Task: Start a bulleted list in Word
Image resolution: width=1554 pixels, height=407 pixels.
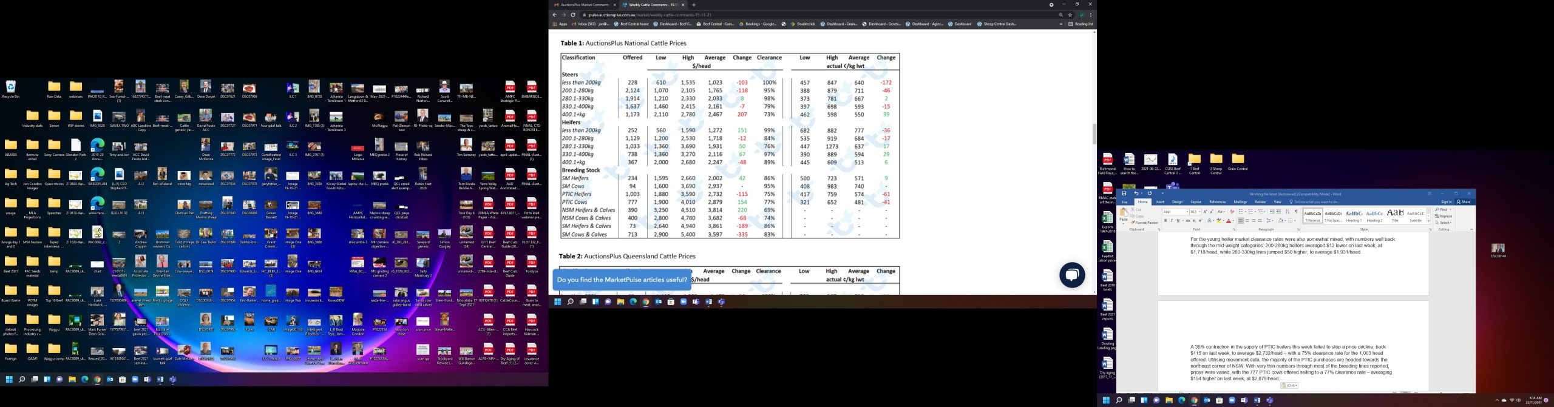Action: click(1241, 212)
